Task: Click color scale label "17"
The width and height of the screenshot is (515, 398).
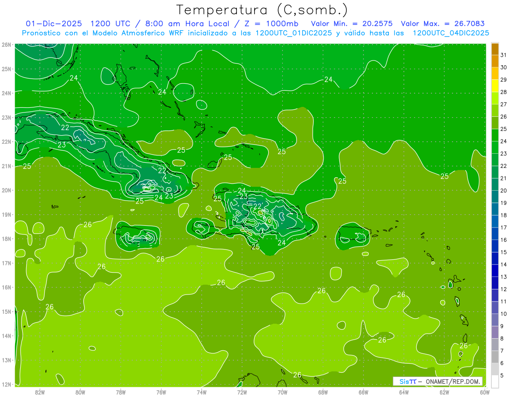Action: [503, 228]
